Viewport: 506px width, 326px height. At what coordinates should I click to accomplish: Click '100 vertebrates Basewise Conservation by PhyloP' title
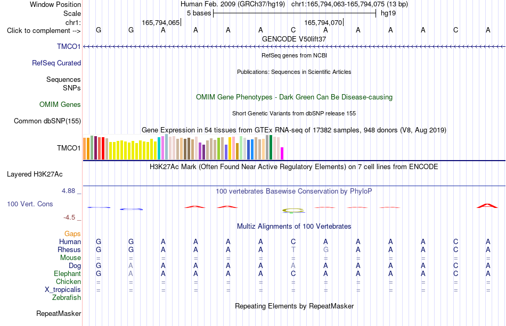(x=294, y=191)
